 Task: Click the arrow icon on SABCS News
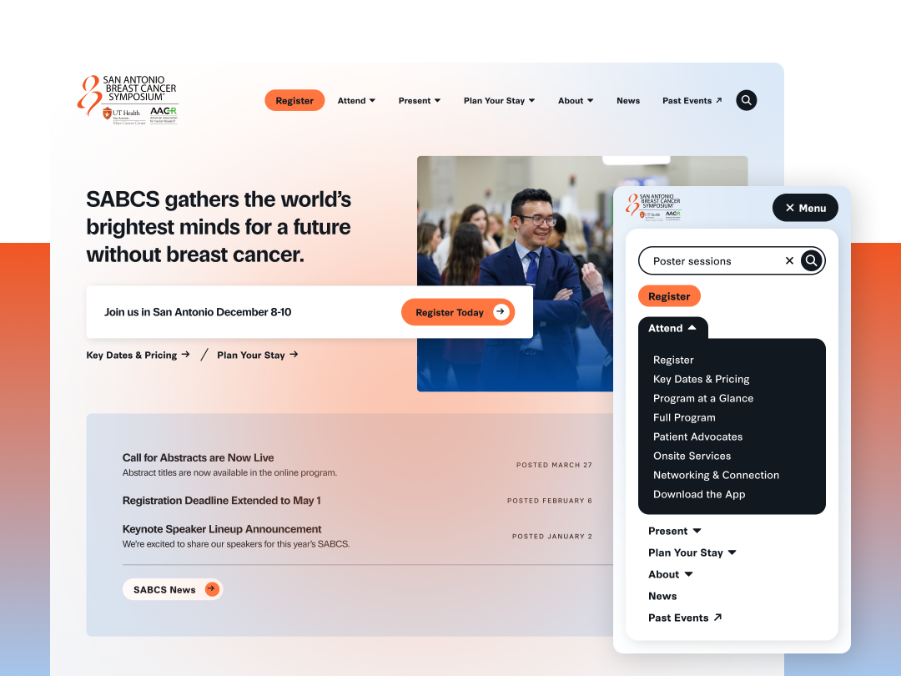212,589
